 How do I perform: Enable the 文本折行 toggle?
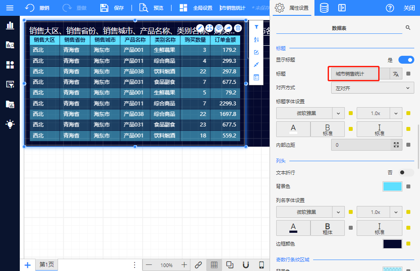click(406, 173)
